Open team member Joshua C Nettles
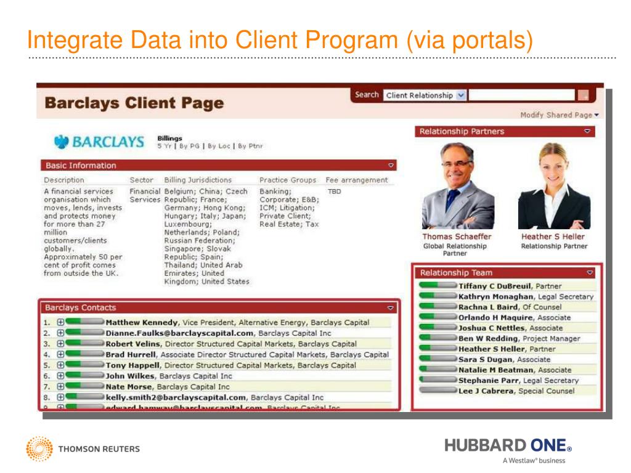 click(492, 328)
